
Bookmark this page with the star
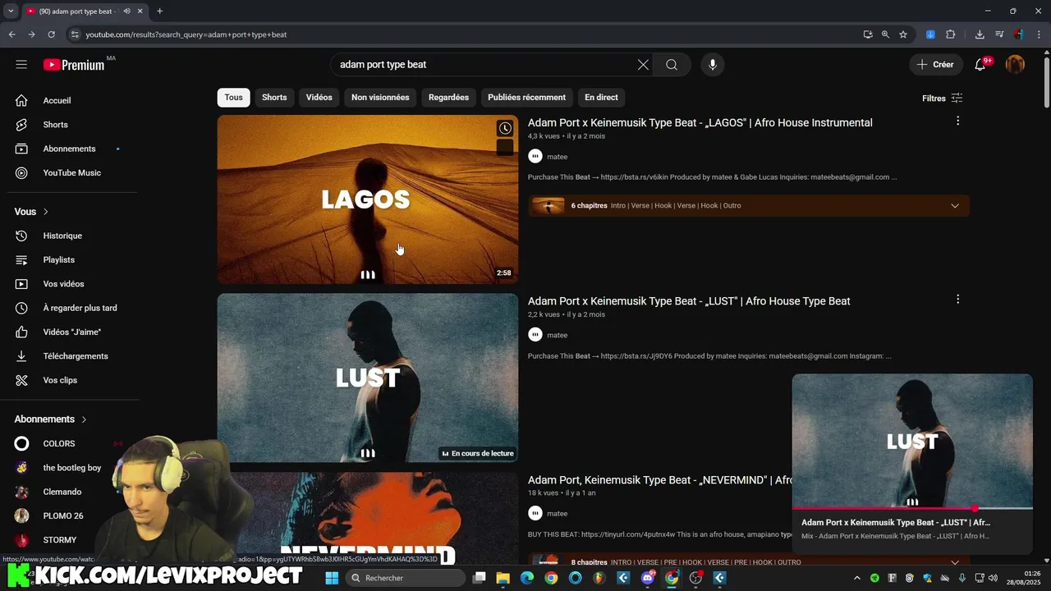903,34
